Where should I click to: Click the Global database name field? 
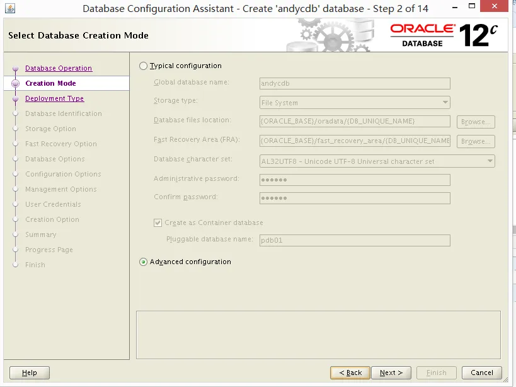[x=355, y=83]
